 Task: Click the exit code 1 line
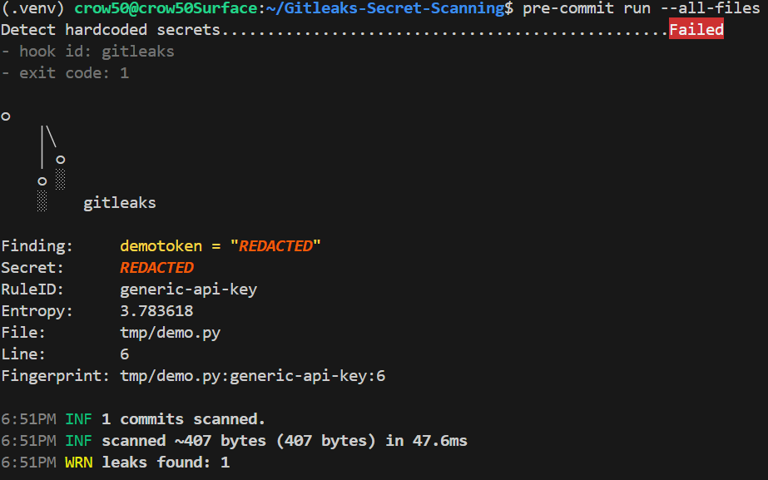[65, 72]
